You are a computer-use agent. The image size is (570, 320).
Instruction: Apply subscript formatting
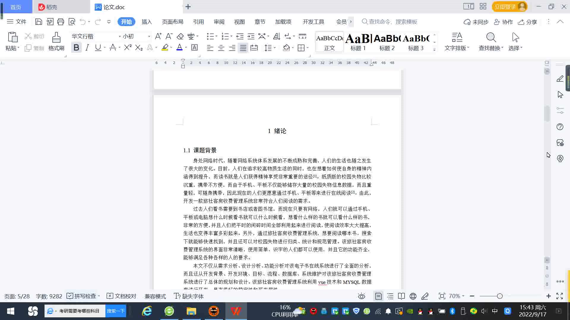click(x=139, y=47)
